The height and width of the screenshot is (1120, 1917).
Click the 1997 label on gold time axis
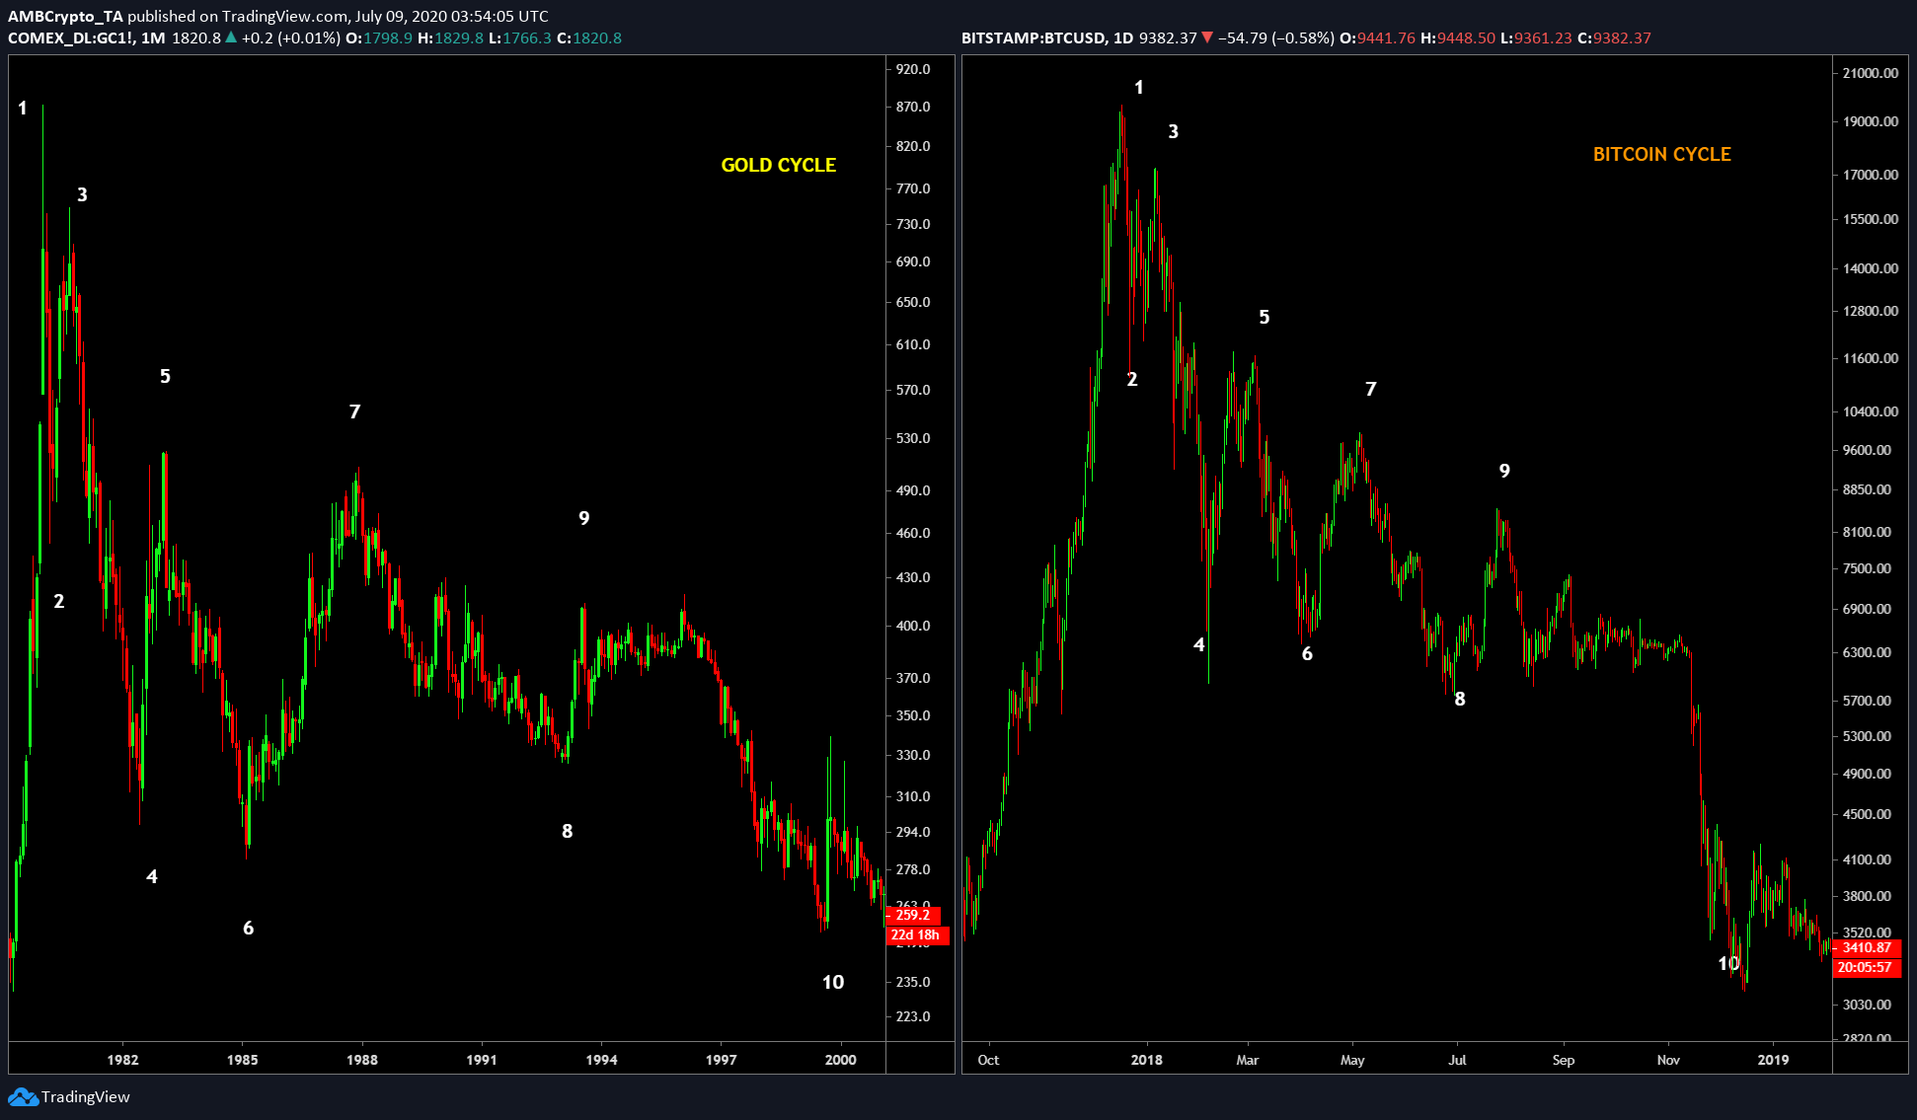pos(721,1060)
